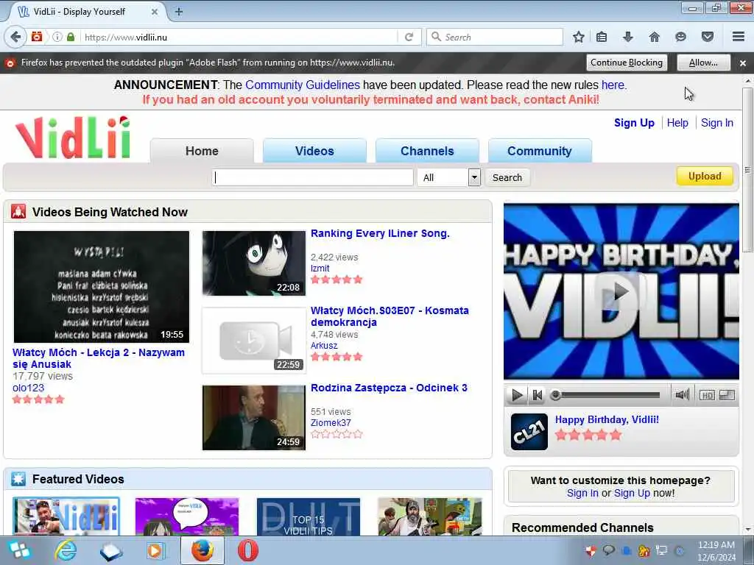754x565 pixels.
Task: Click the 'here' link in announcement
Action: tap(613, 85)
